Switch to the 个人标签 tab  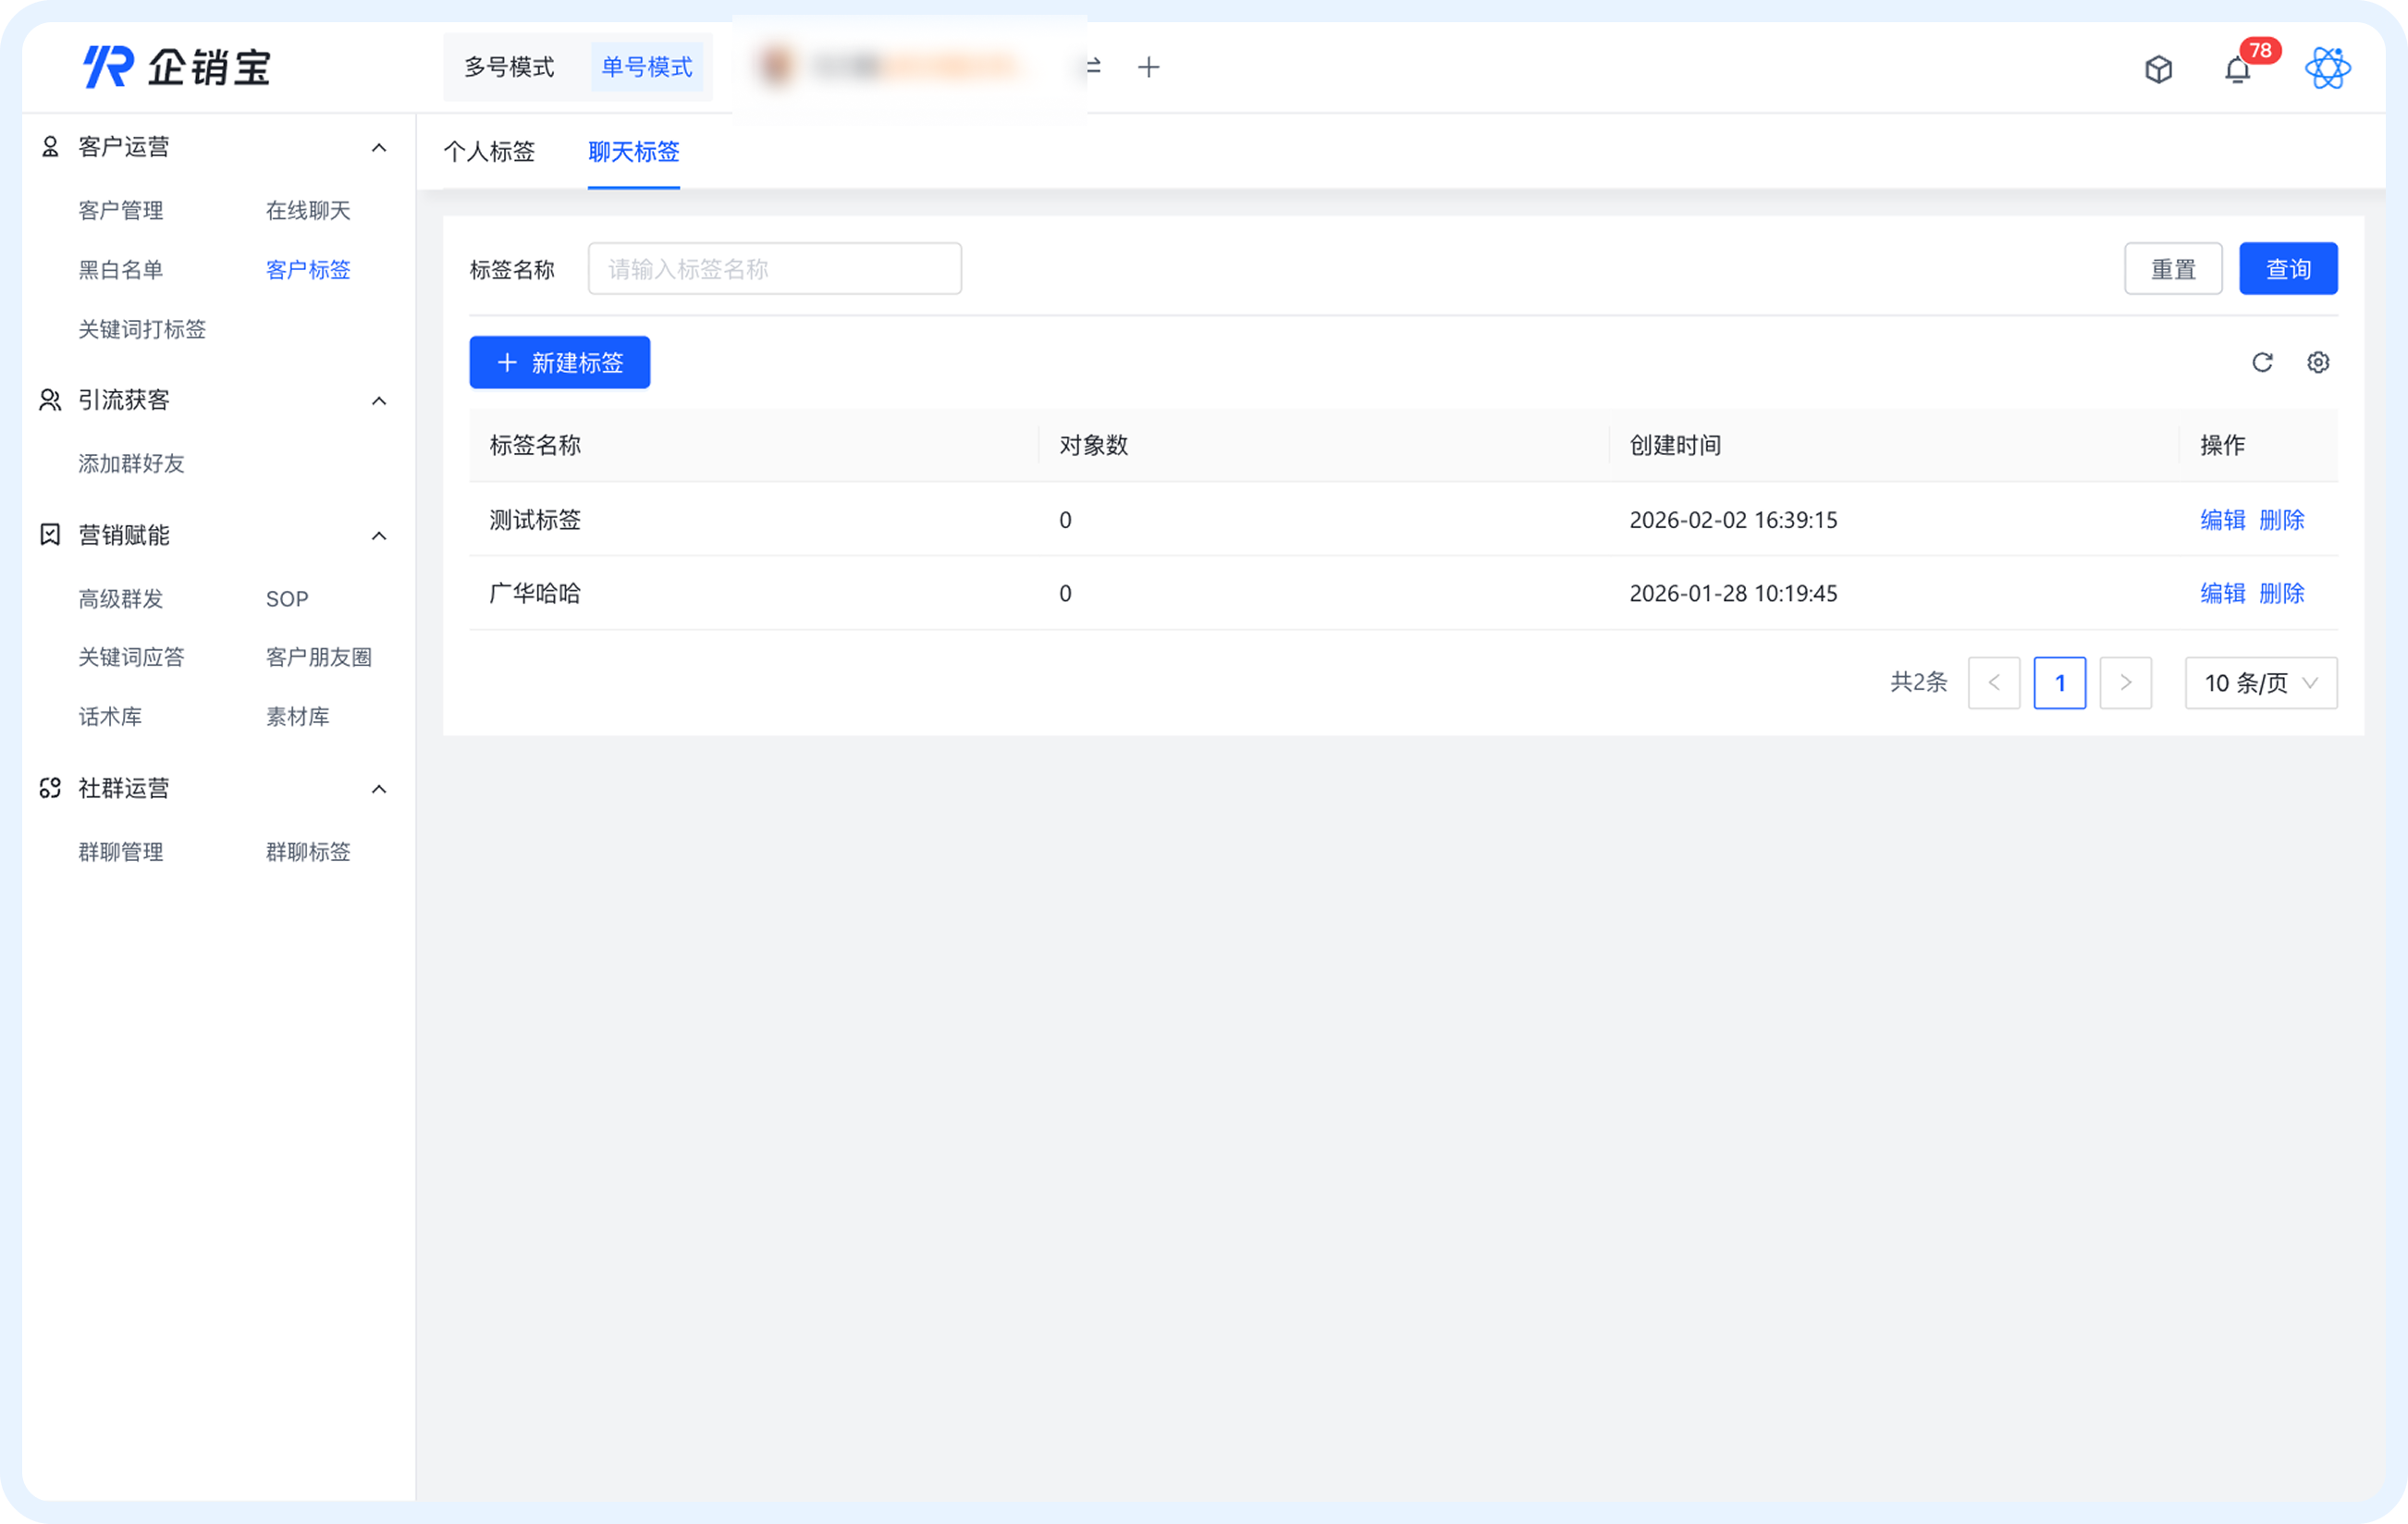tap(490, 152)
